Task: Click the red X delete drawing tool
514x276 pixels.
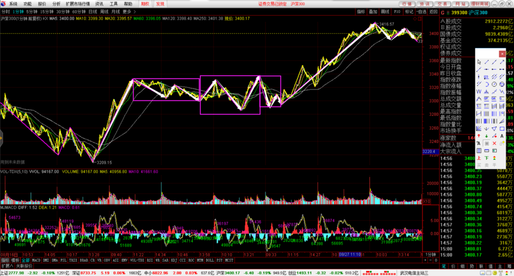Action: [494, 143]
